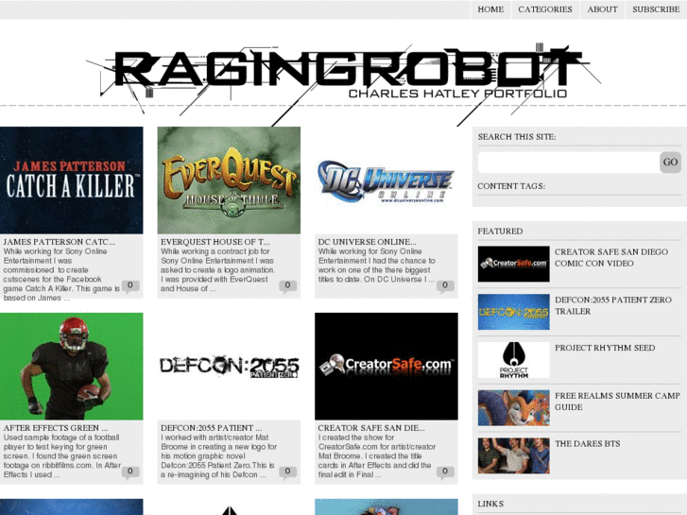Open the CATEGORIES menu item
The height and width of the screenshot is (515, 687).
click(x=545, y=9)
